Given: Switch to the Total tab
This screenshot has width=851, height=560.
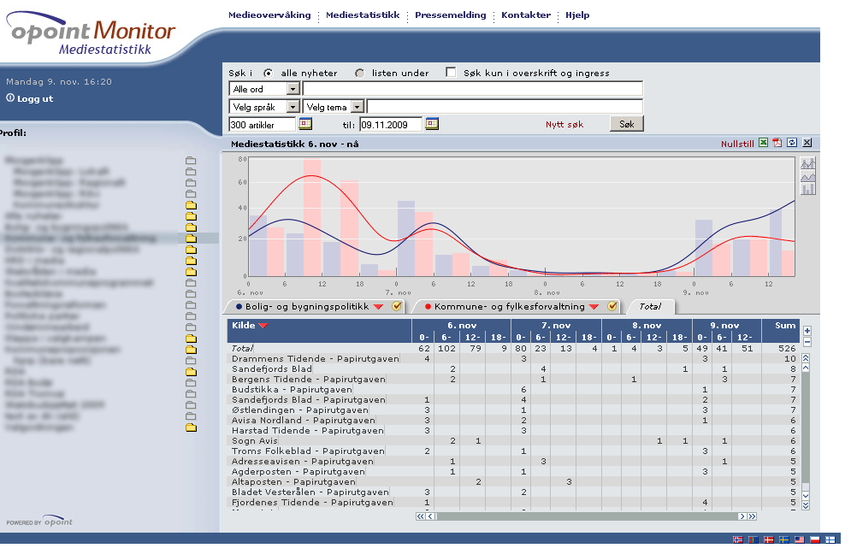Looking at the screenshot, I should tap(650, 306).
